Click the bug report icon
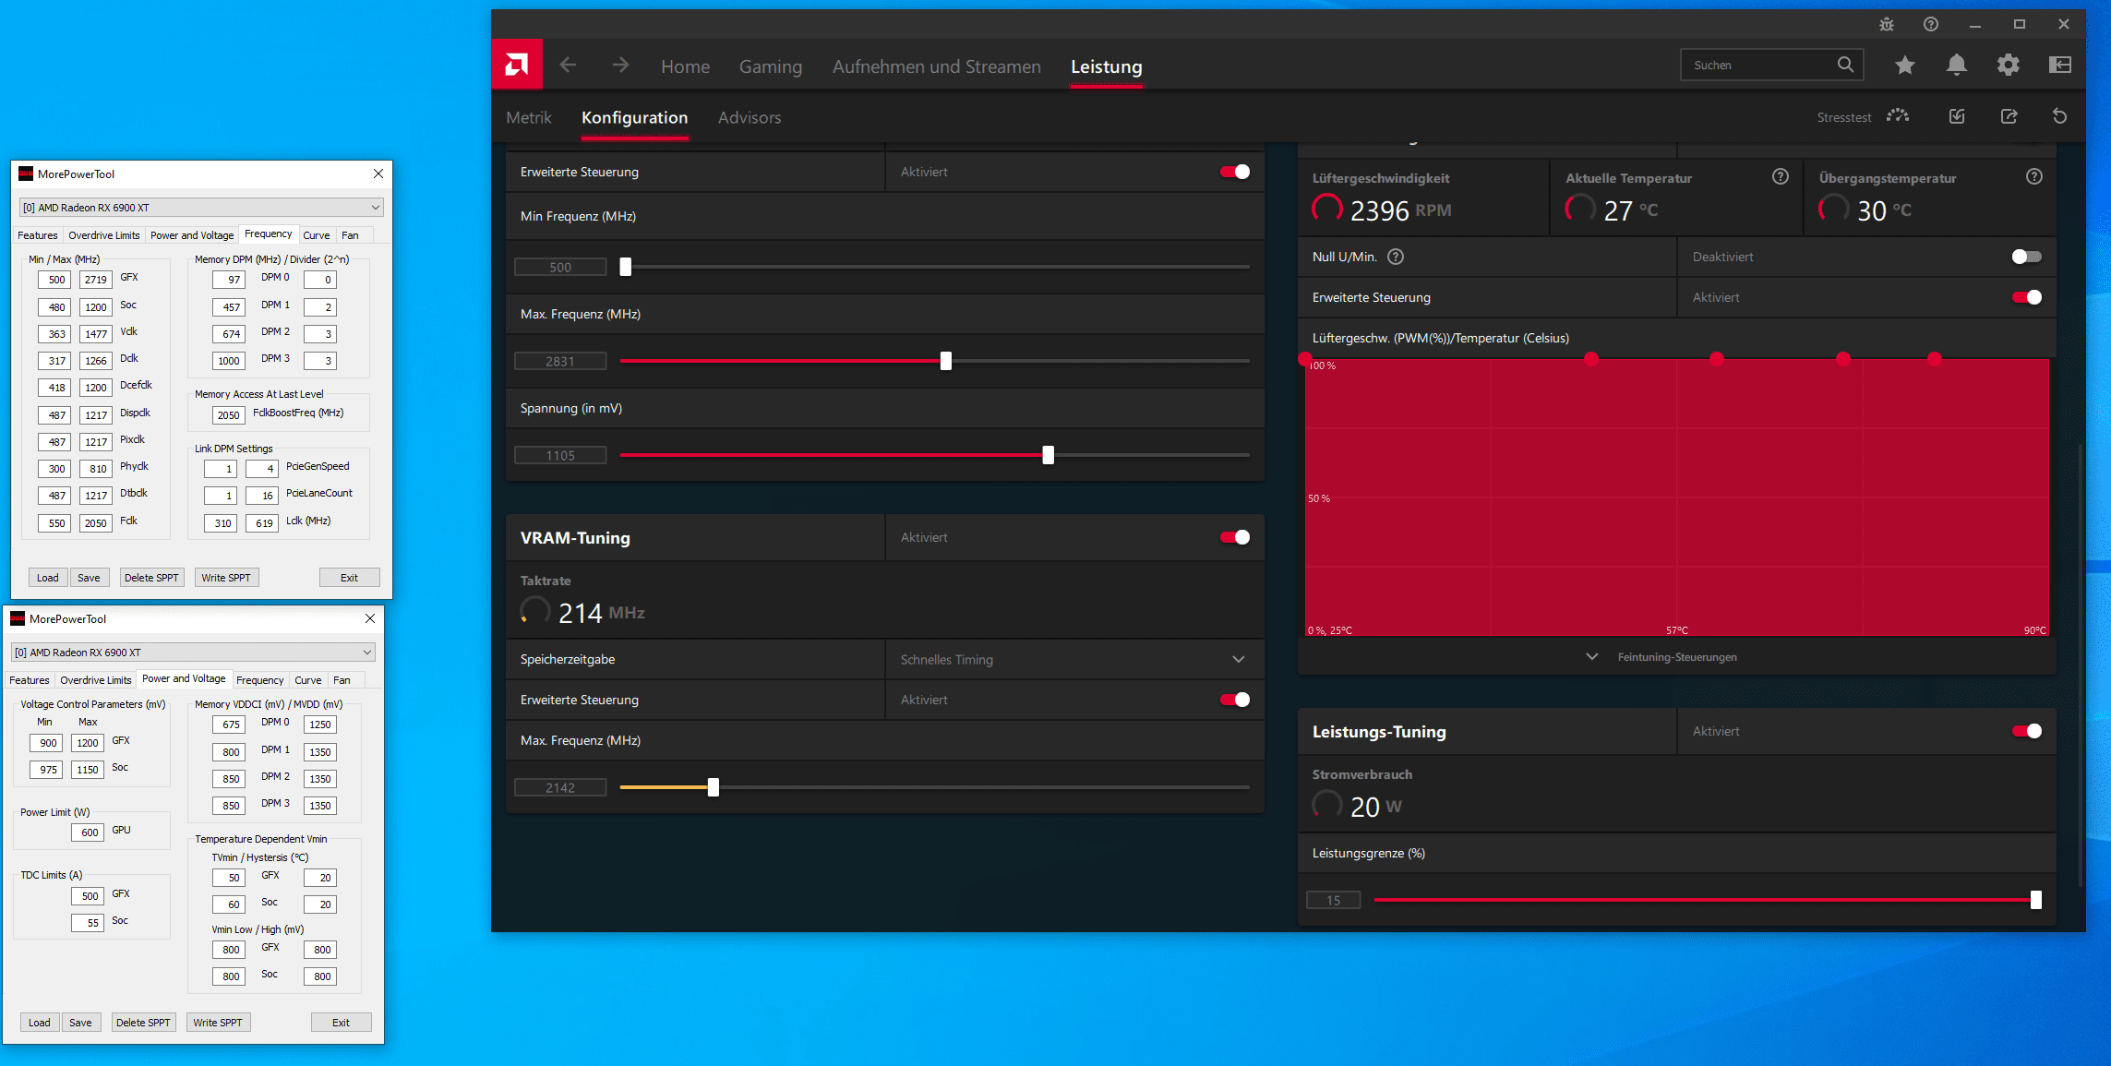 pos(1887,25)
